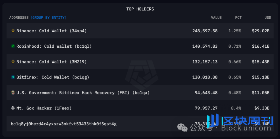280x139 pixels.
Task: Click the blue Block unicorn logo mark
Action: pyautogui.click(x=213, y=120)
